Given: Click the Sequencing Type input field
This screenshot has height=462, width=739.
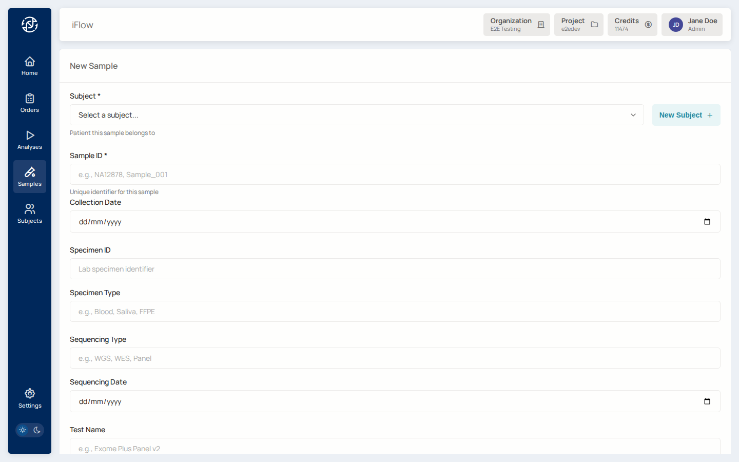Looking at the screenshot, I should pyautogui.click(x=395, y=358).
